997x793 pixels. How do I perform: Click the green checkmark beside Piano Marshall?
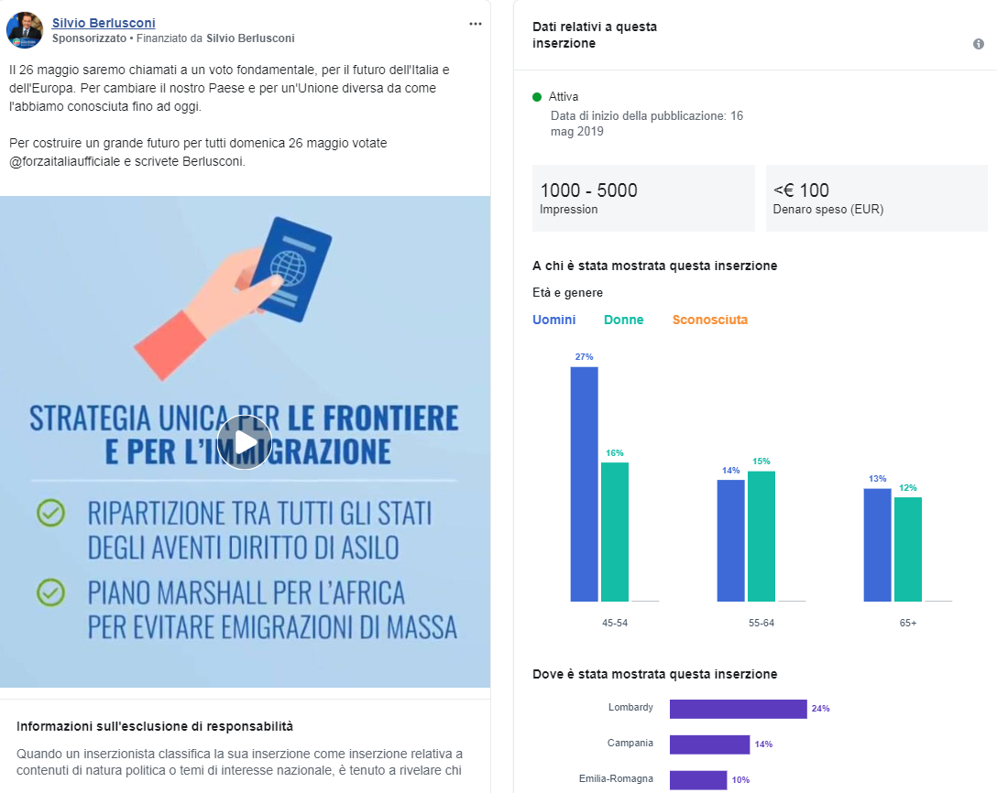tap(50, 593)
